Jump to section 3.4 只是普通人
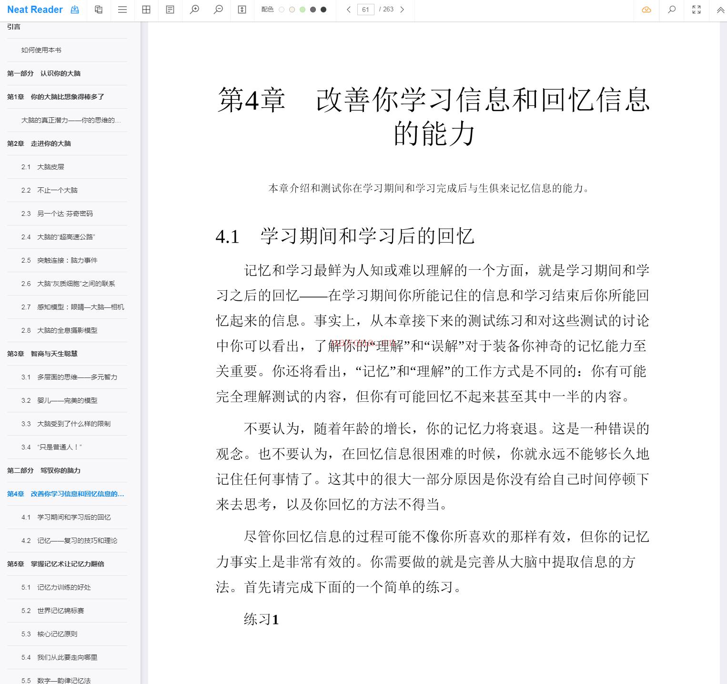 (52, 447)
